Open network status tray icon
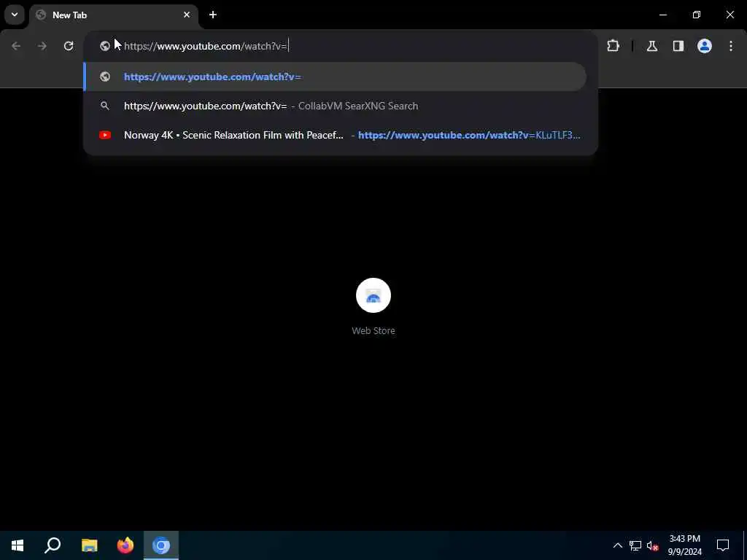Image resolution: width=747 pixels, height=560 pixels. tap(635, 545)
